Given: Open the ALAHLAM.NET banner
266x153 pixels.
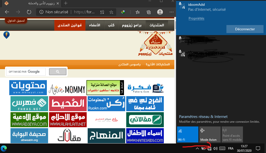Looking at the screenshot, I should click(68, 120).
